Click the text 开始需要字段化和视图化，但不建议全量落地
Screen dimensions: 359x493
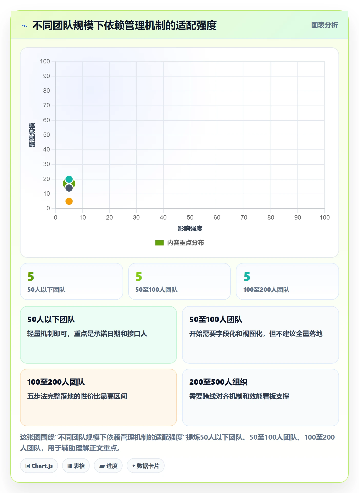click(x=256, y=334)
